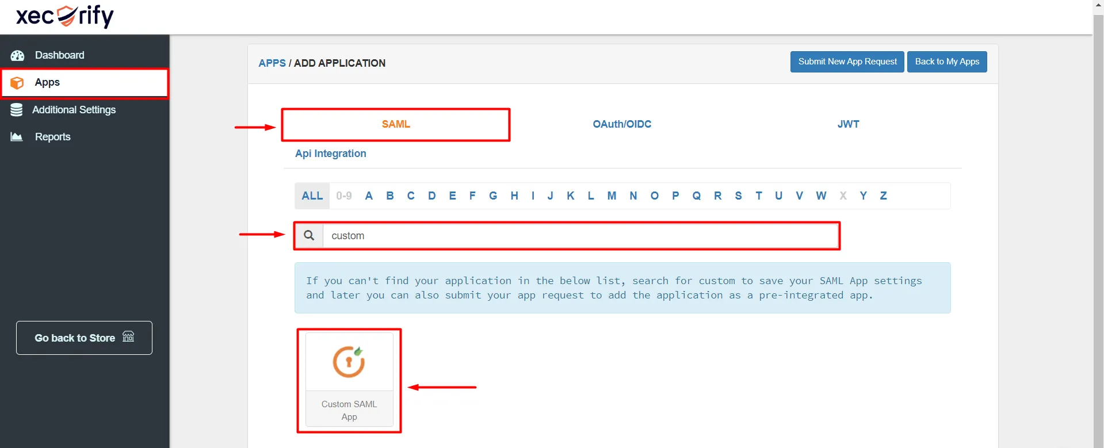Open the Reports menu item
This screenshot has width=1104, height=448.
point(85,137)
